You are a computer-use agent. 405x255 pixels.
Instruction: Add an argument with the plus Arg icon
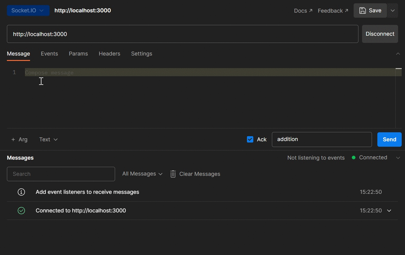(x=13, y=139)
